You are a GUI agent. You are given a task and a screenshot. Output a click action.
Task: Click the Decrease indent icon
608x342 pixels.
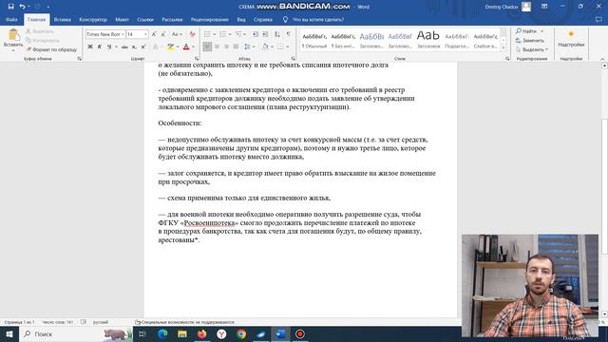(x=256, y=34)
